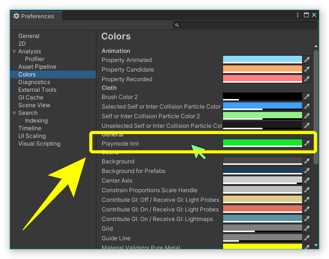This screenshot has height=259, width=329.
Task: Select the Preferences tab
Action: pyautogui.click(x=34, y=16)
